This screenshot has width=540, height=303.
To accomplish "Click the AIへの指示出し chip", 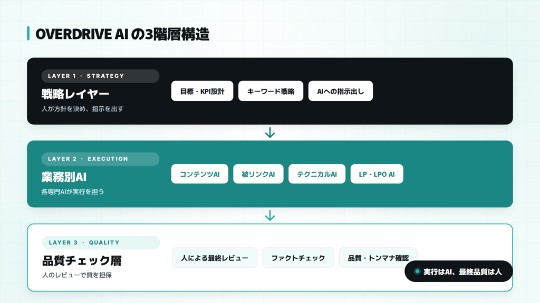I will click(x=340, y=91).
